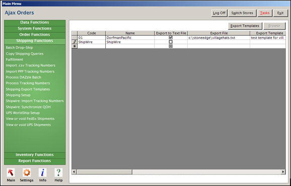Click the scrollbar right arrow
This screenshot has width=291, height=186.
tap(283, 172)
